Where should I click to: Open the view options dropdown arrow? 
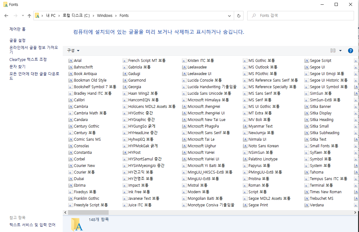(341, 51)
